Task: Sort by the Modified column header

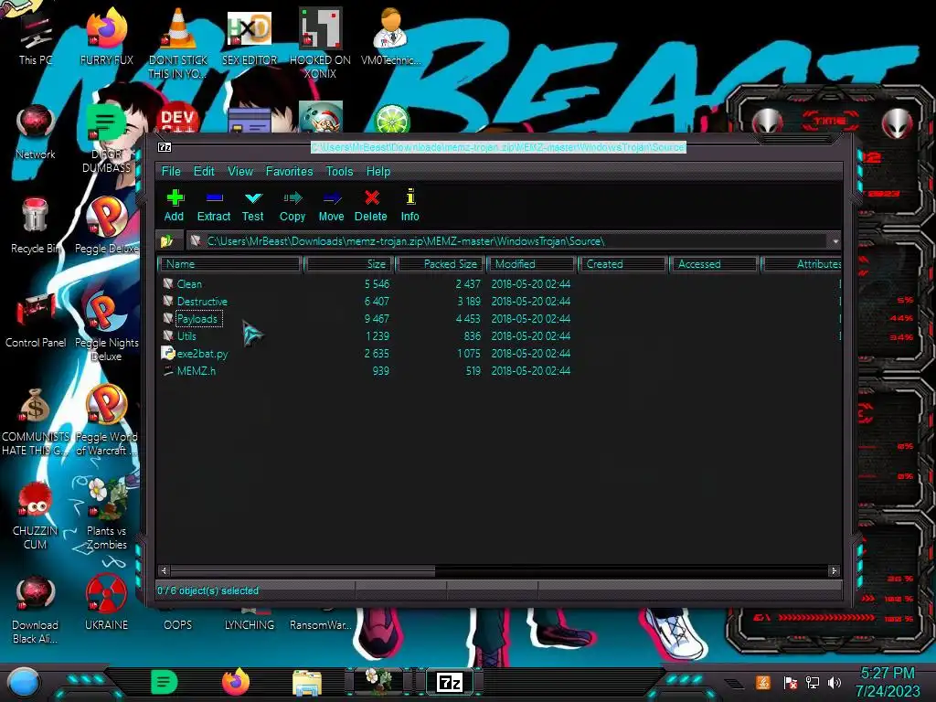Action: (x=531, y=264)
